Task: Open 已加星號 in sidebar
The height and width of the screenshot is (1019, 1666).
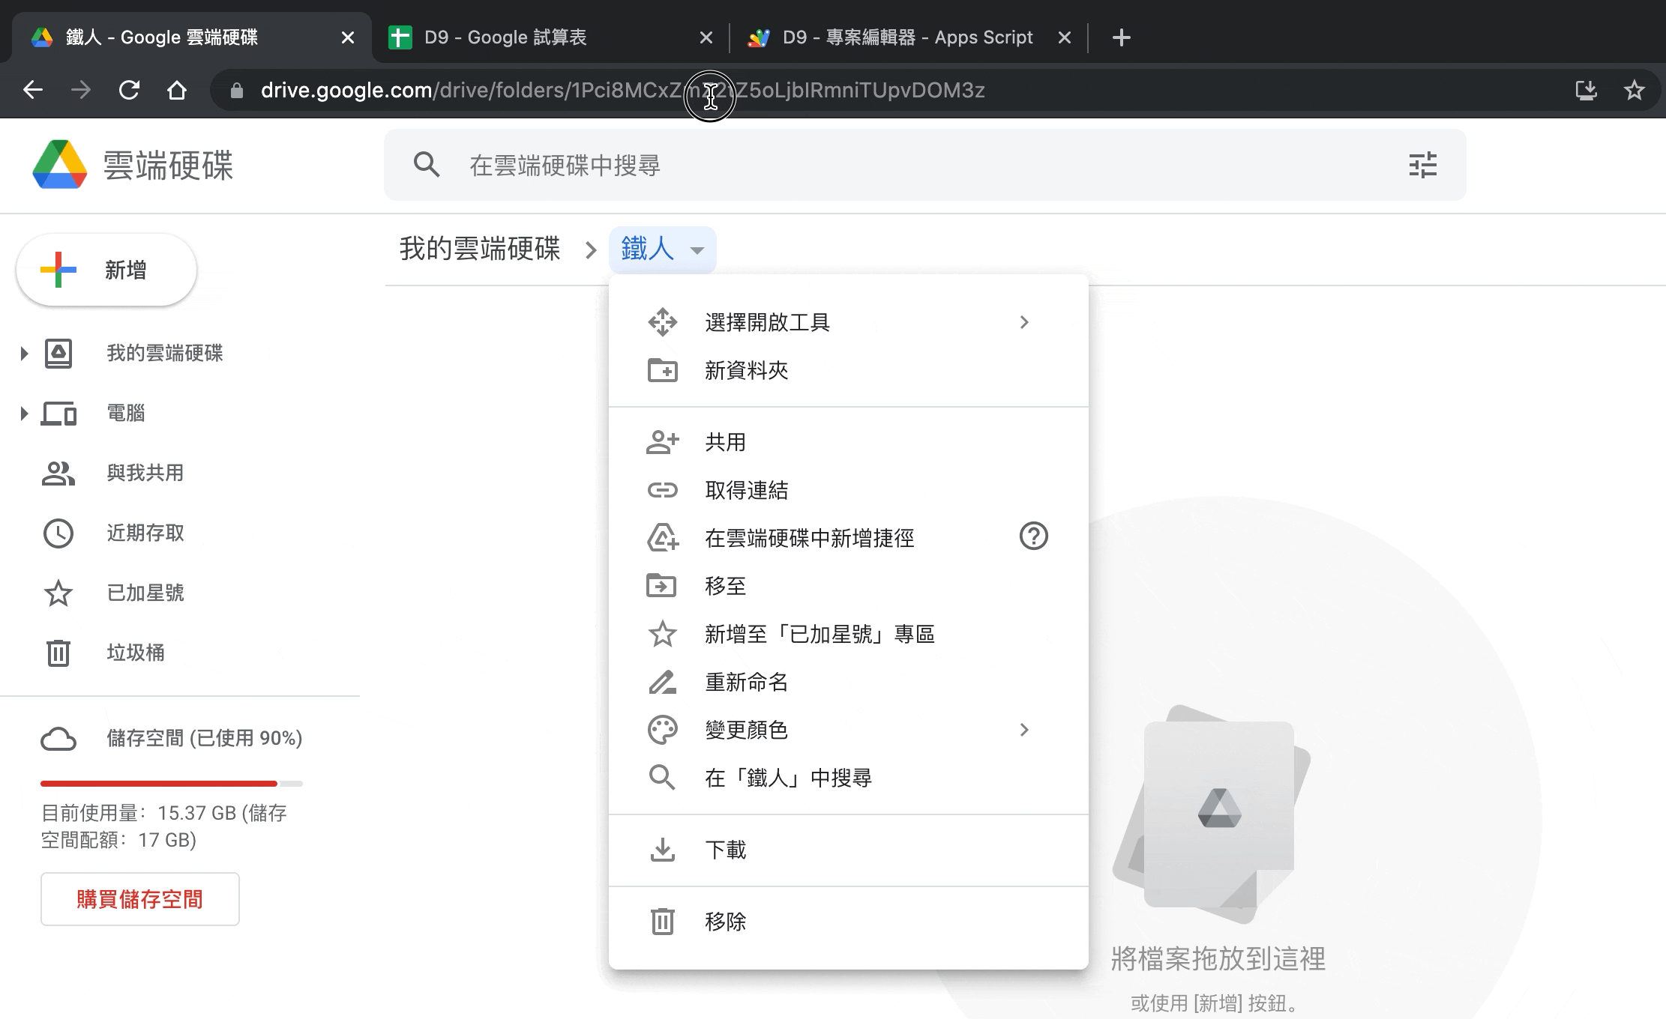Action: click(145, 593)
